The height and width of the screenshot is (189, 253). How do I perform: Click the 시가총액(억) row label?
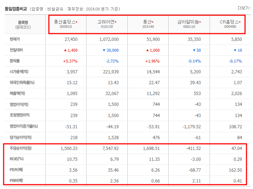click(19, 72)
